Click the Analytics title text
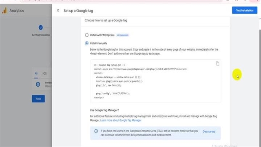The height and width of the screenshot is (147, 261). pyautogui.click(x=17, y=11)
